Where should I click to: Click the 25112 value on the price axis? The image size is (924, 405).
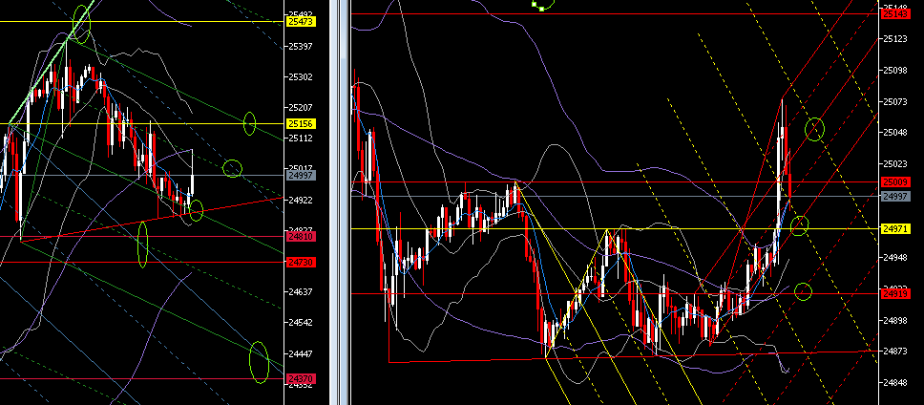[302, 138]
